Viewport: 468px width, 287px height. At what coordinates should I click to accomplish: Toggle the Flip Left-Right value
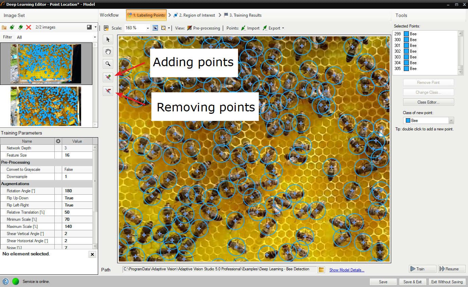pyautogui.click(x=77, y=205)
